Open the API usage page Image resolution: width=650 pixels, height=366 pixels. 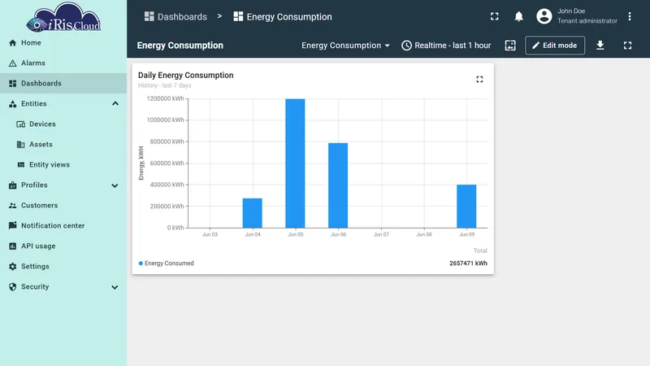pos(63,246)
